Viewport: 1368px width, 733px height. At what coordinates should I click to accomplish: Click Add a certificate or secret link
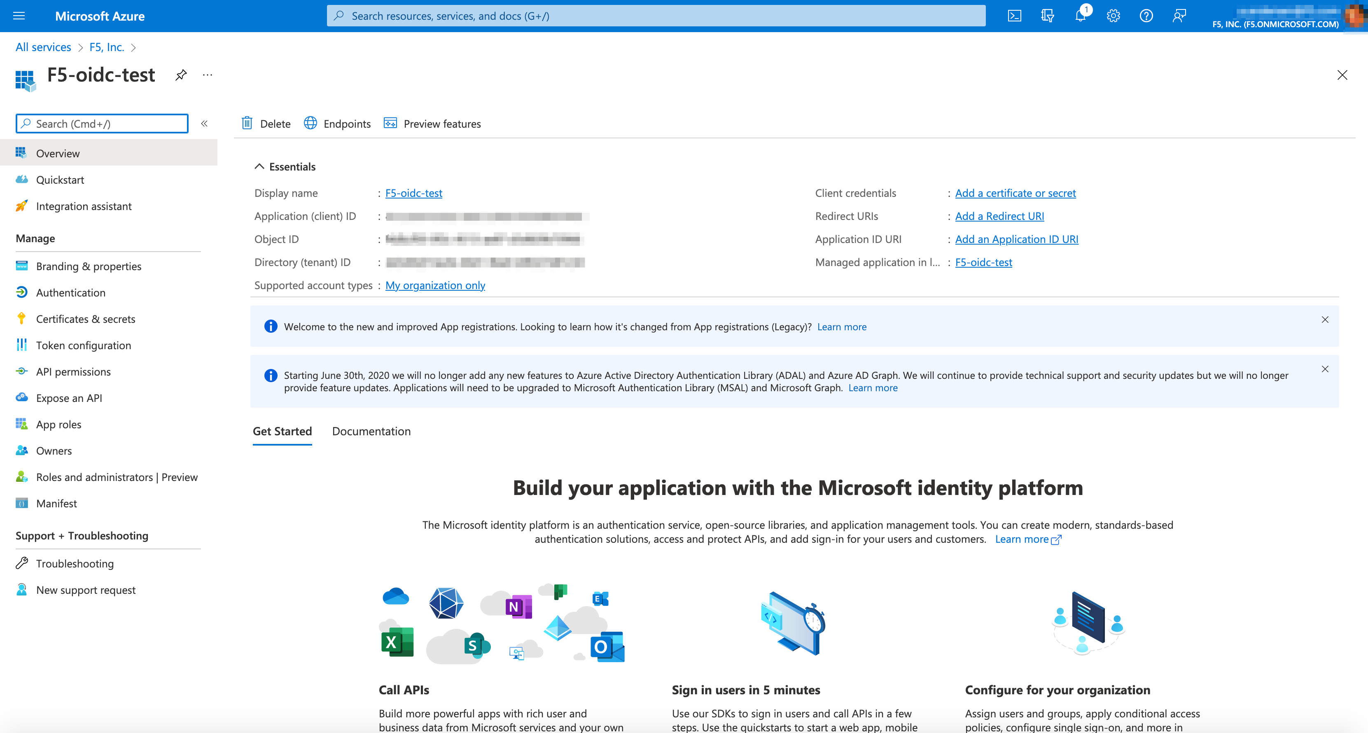click(x=1015, y=193)
